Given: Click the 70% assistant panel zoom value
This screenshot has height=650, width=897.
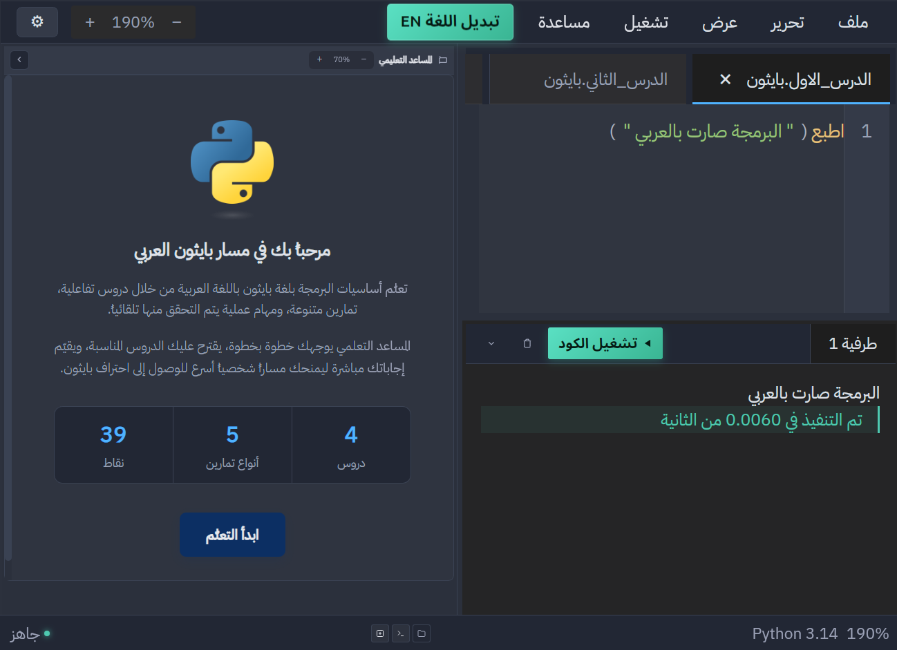Looking at the screenshot, I should 341,60.
